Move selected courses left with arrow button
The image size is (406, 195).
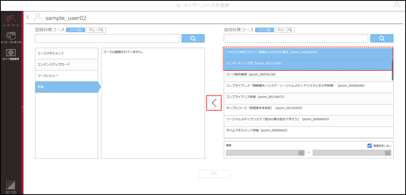click(x=214, y=103)
